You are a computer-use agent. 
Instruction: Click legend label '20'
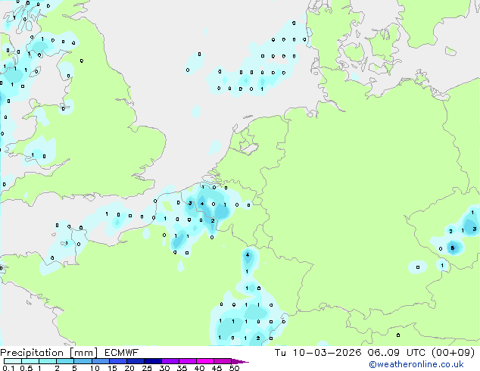coord(129,368)
